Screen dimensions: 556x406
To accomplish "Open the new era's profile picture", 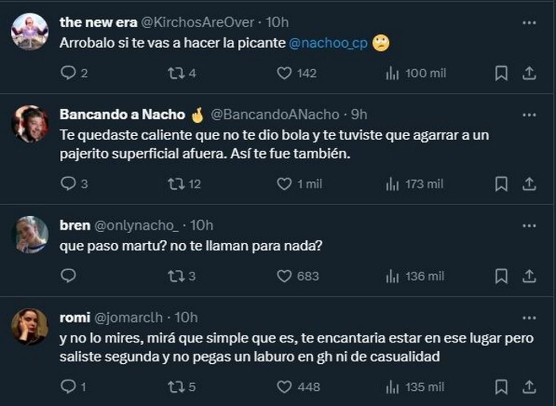I will (30, 31).
